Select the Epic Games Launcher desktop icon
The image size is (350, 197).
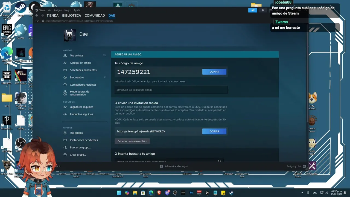pos(7,33)
